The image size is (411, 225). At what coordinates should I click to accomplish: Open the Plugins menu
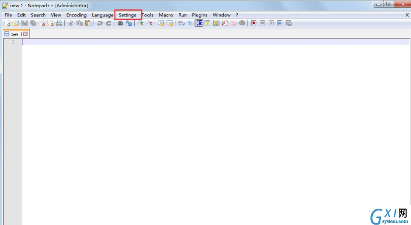[x=200, y=15]
